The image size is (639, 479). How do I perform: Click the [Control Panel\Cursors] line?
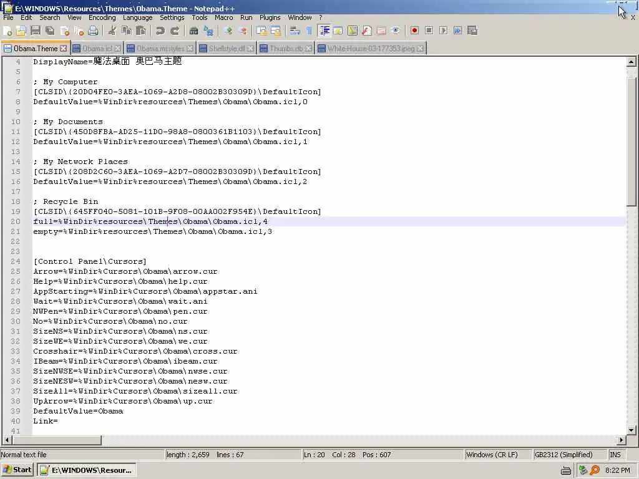pyautogui.click(x=90, y=261)
